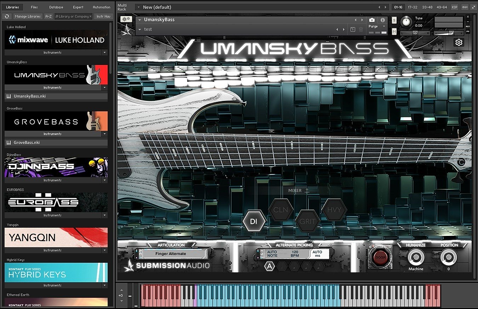This screenshot has height=309, width=478.
Task: Shift keyboard octave down
Action: click(x=121, y=301)
